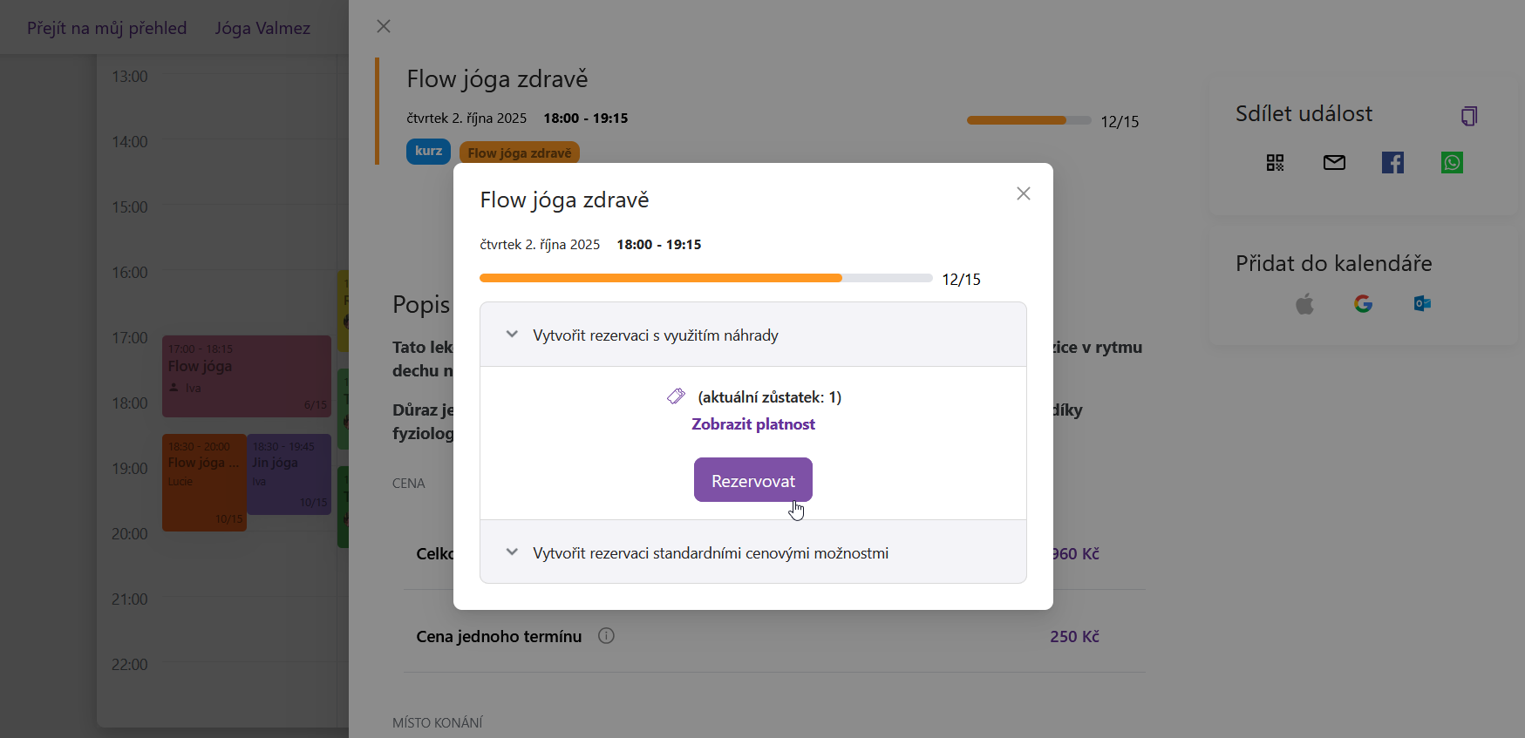
Task: Open the 'Zobrazit platnost' link
Action: (x=753, y=424)
